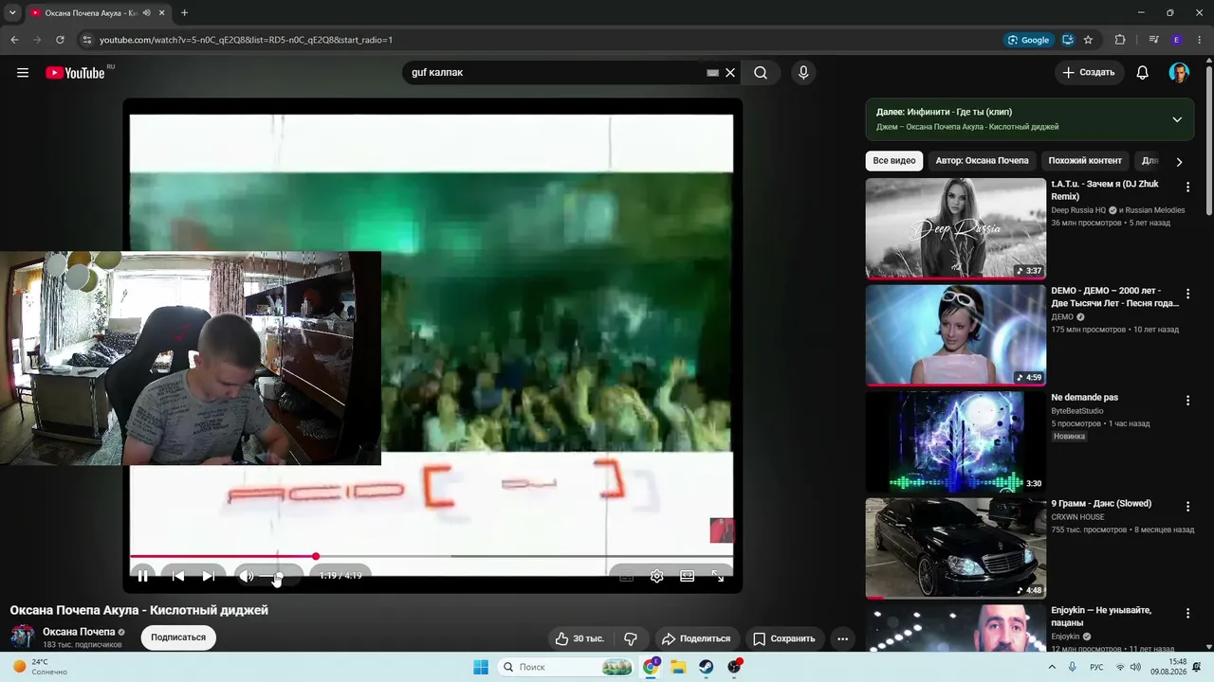Open the DEMO 2000 лет video thumbnail

[x=955, y=335]
